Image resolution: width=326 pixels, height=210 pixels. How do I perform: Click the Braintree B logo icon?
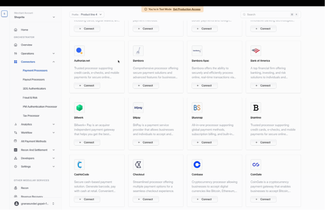256,108
